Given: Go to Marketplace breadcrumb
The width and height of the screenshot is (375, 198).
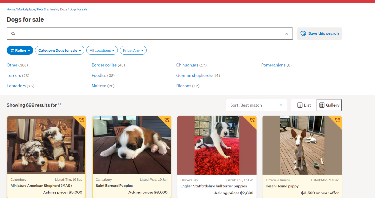Looking at the screenshot, I should (26, 9).
